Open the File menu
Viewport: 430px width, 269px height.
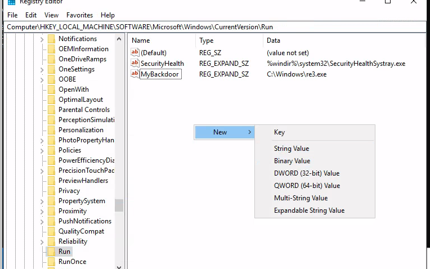tap(12, 15)
